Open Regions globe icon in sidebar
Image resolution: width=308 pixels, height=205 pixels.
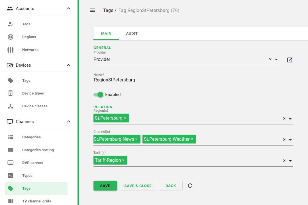click(11, 37)
